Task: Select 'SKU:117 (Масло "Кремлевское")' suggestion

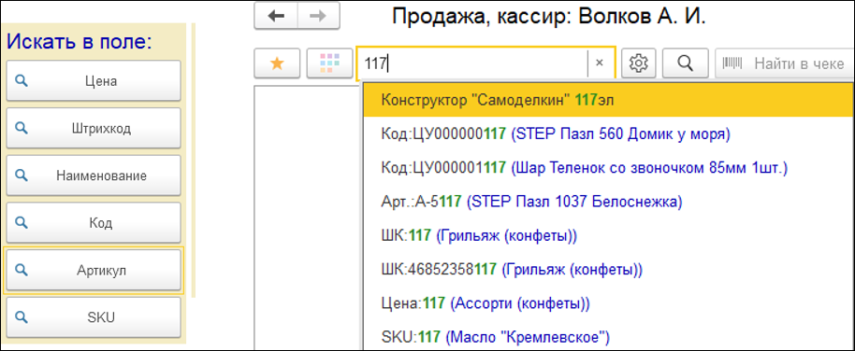Action: (x=609, y=337)
